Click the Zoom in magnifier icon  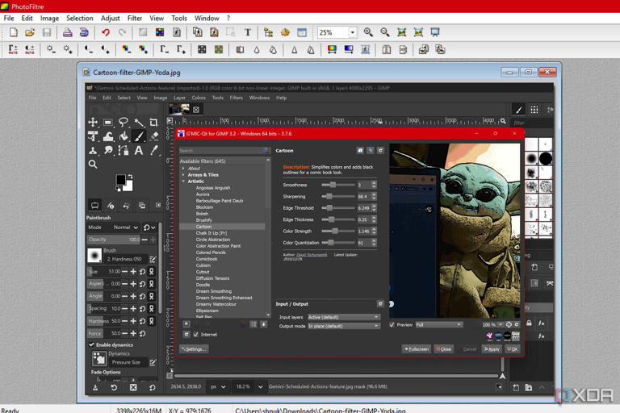coord(368,32)
